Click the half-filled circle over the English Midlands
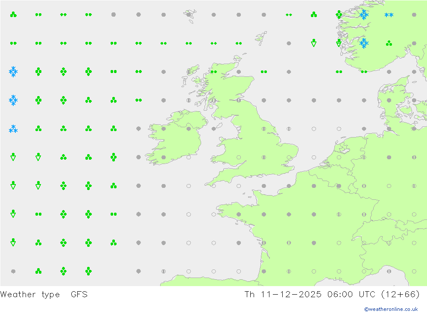Viewport: 427px width, 313px height. 264,158
